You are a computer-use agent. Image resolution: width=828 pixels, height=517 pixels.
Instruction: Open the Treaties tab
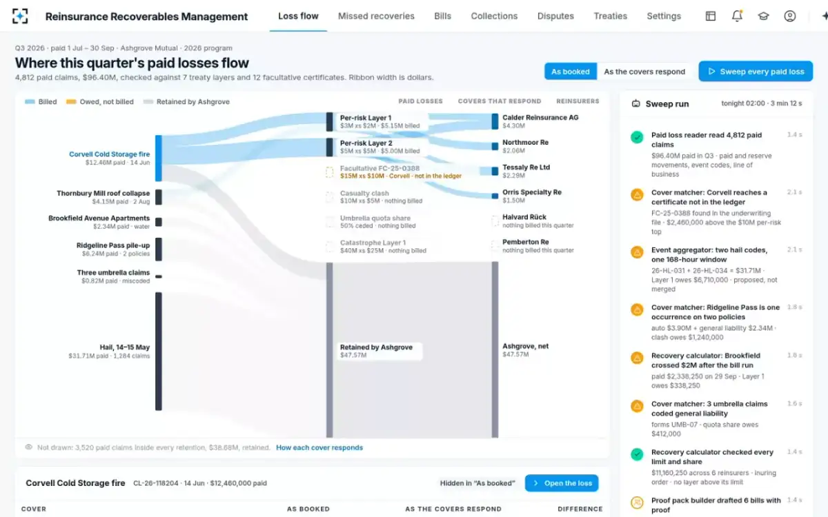click(610, 16)
